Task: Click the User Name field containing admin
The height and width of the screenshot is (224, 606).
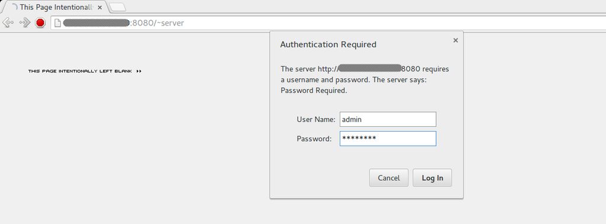Action: [388, 119]
